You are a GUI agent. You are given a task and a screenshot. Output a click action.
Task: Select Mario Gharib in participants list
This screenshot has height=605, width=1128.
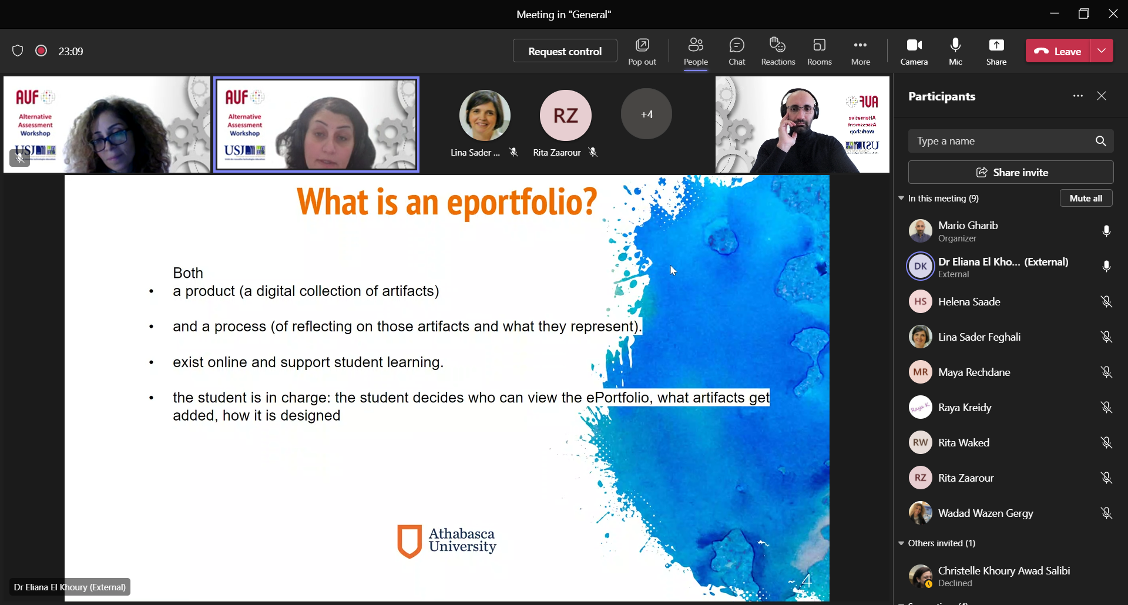tap(1010, 231)
